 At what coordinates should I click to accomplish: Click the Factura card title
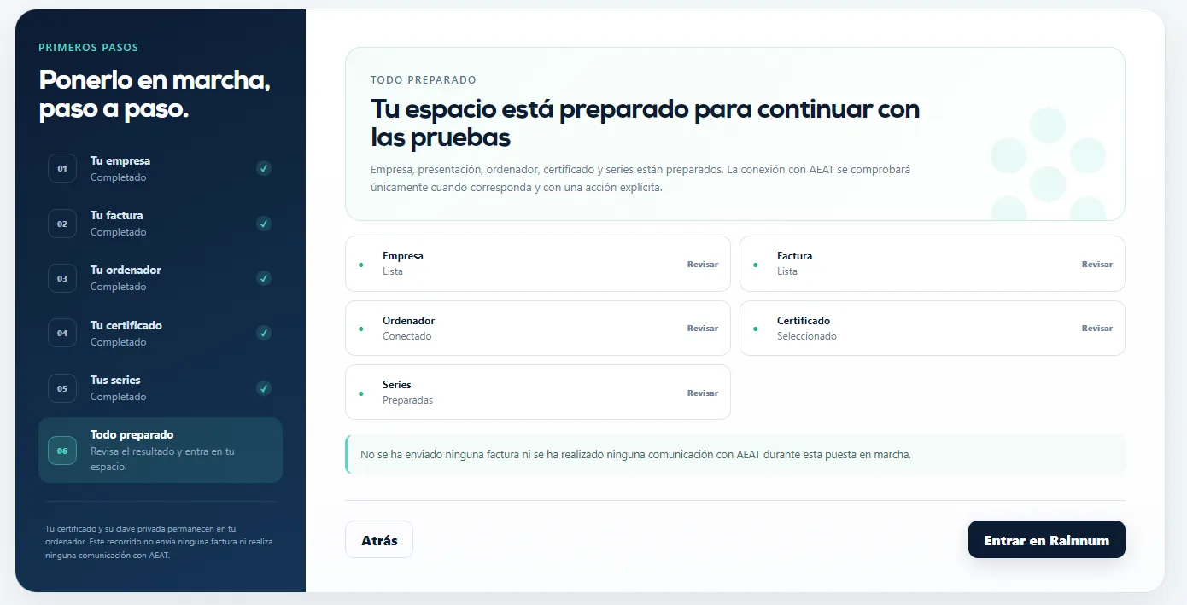click(795, 256)
